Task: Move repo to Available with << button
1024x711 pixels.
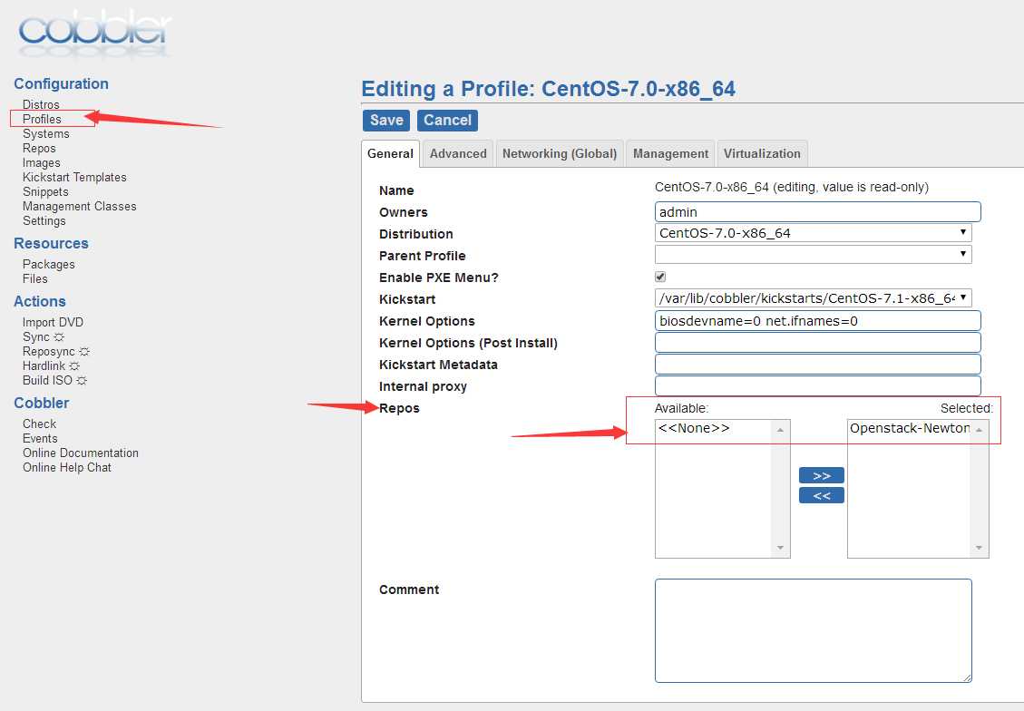Action: 822,495
